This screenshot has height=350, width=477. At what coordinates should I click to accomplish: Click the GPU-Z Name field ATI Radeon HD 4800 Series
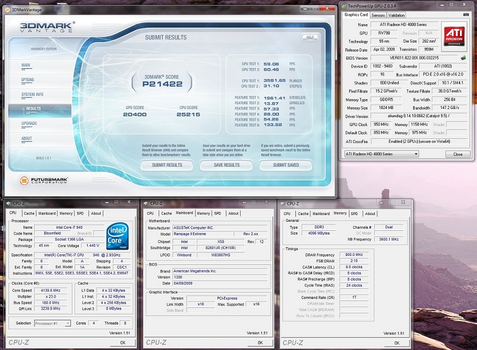(x=404, y=24)
